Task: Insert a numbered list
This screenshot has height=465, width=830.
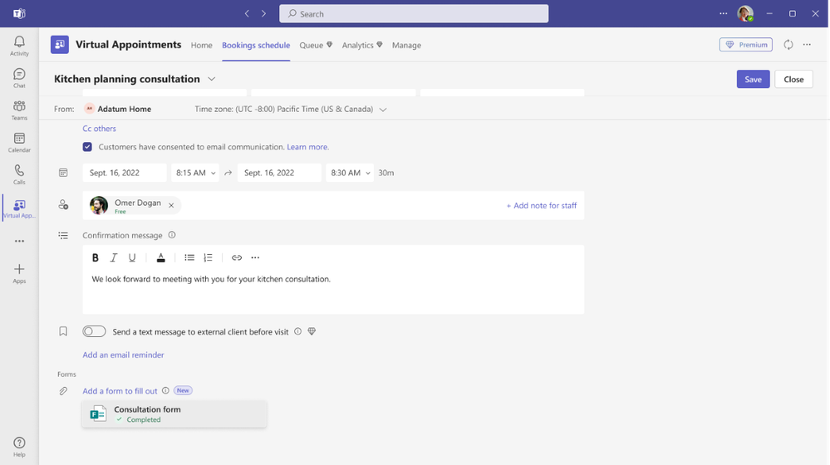Action: tap(208, 257)
